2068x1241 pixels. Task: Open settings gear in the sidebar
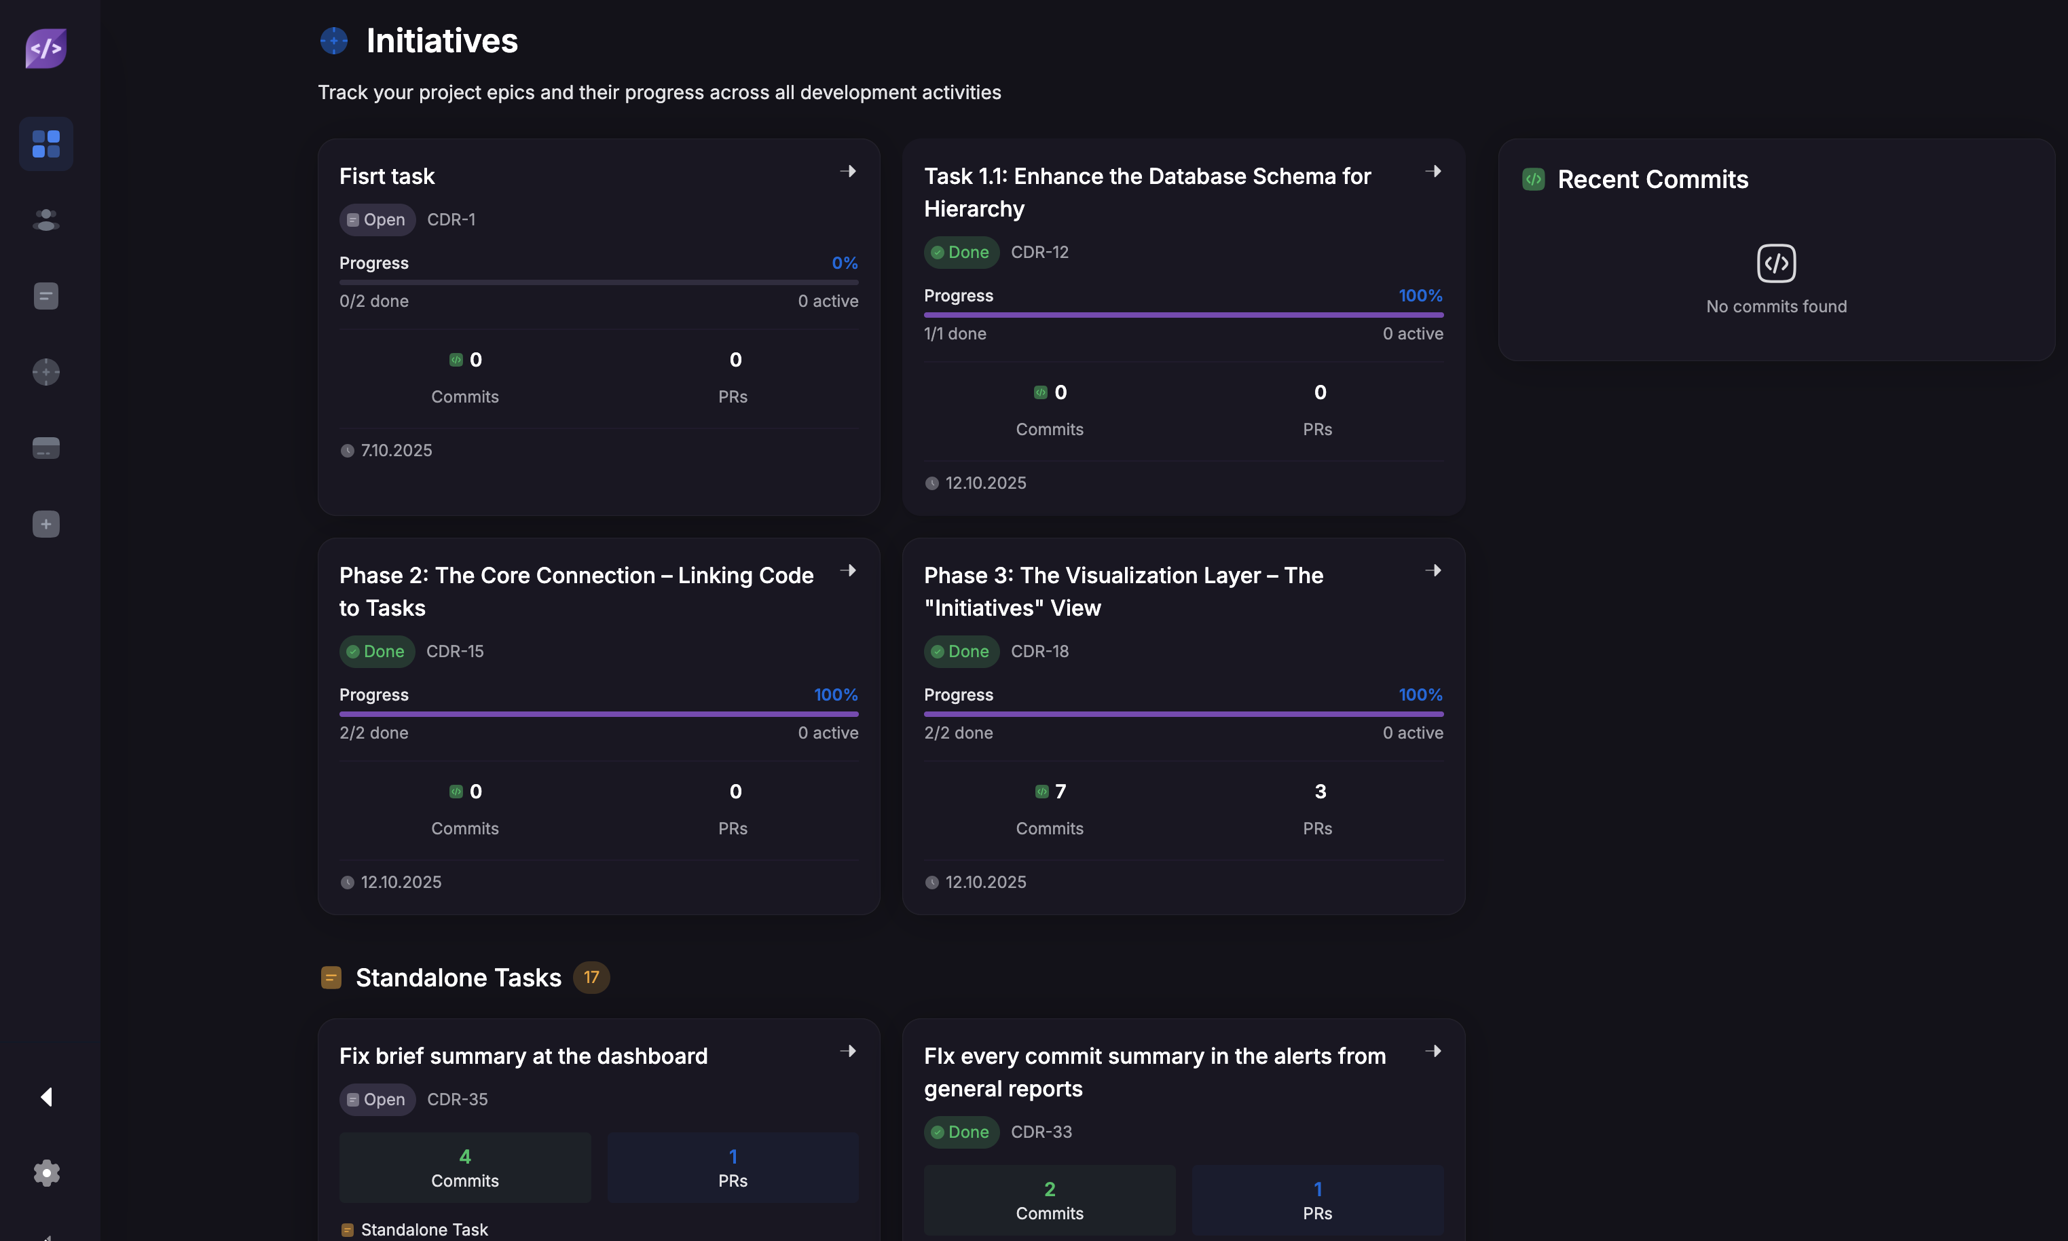[46, 1172]
